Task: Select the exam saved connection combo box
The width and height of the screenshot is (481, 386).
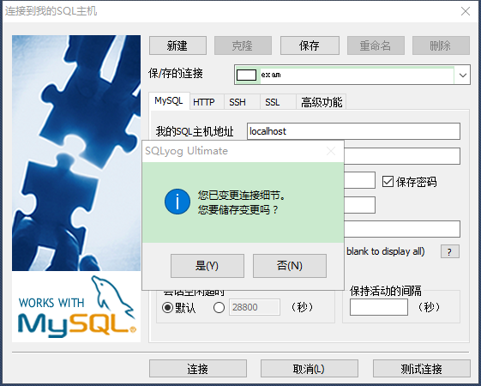Action: pos(352,75)
